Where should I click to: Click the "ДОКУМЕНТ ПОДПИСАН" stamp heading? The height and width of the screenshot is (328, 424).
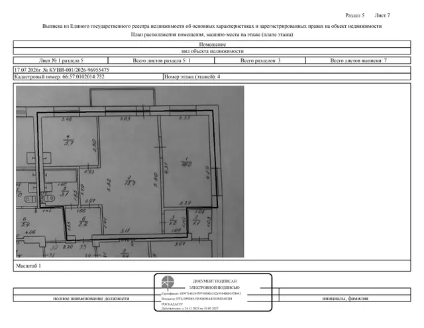215,282
